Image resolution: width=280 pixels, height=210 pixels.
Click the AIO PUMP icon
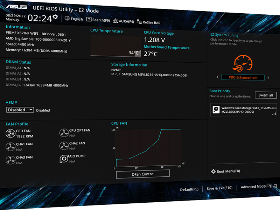(x=64, y=159)
